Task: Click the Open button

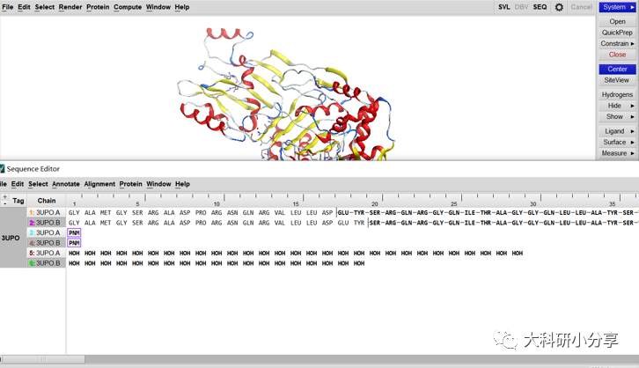Action: tap(617, 21)
